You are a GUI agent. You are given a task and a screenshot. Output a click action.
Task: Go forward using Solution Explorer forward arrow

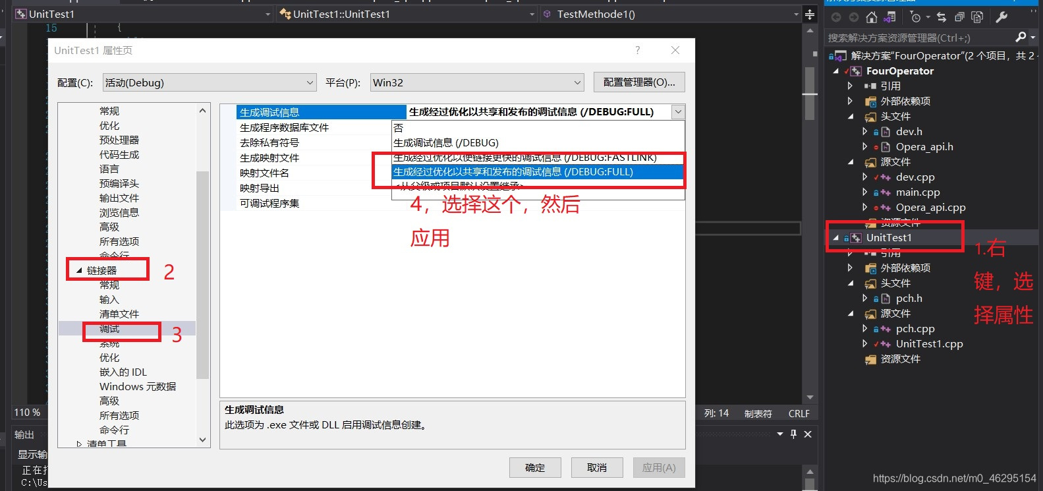coord(853,17)
